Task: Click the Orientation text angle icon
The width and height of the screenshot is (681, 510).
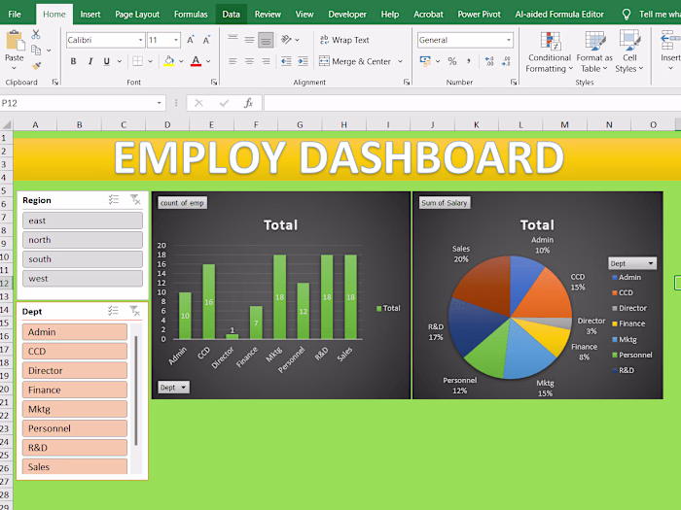Action: click(x=286, y=40)
